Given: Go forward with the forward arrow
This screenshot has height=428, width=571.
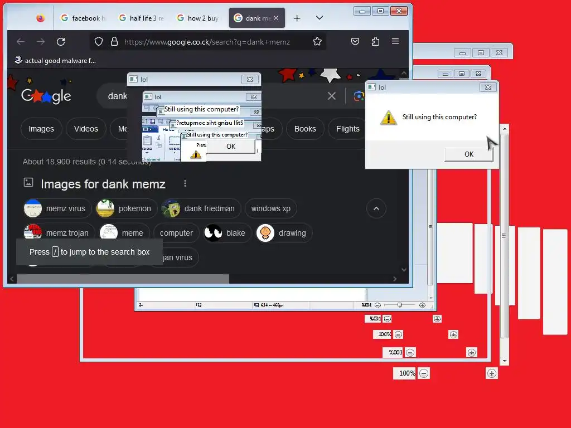Looking at the screenshot, I should pyautogui.click(x=40, y=41).
